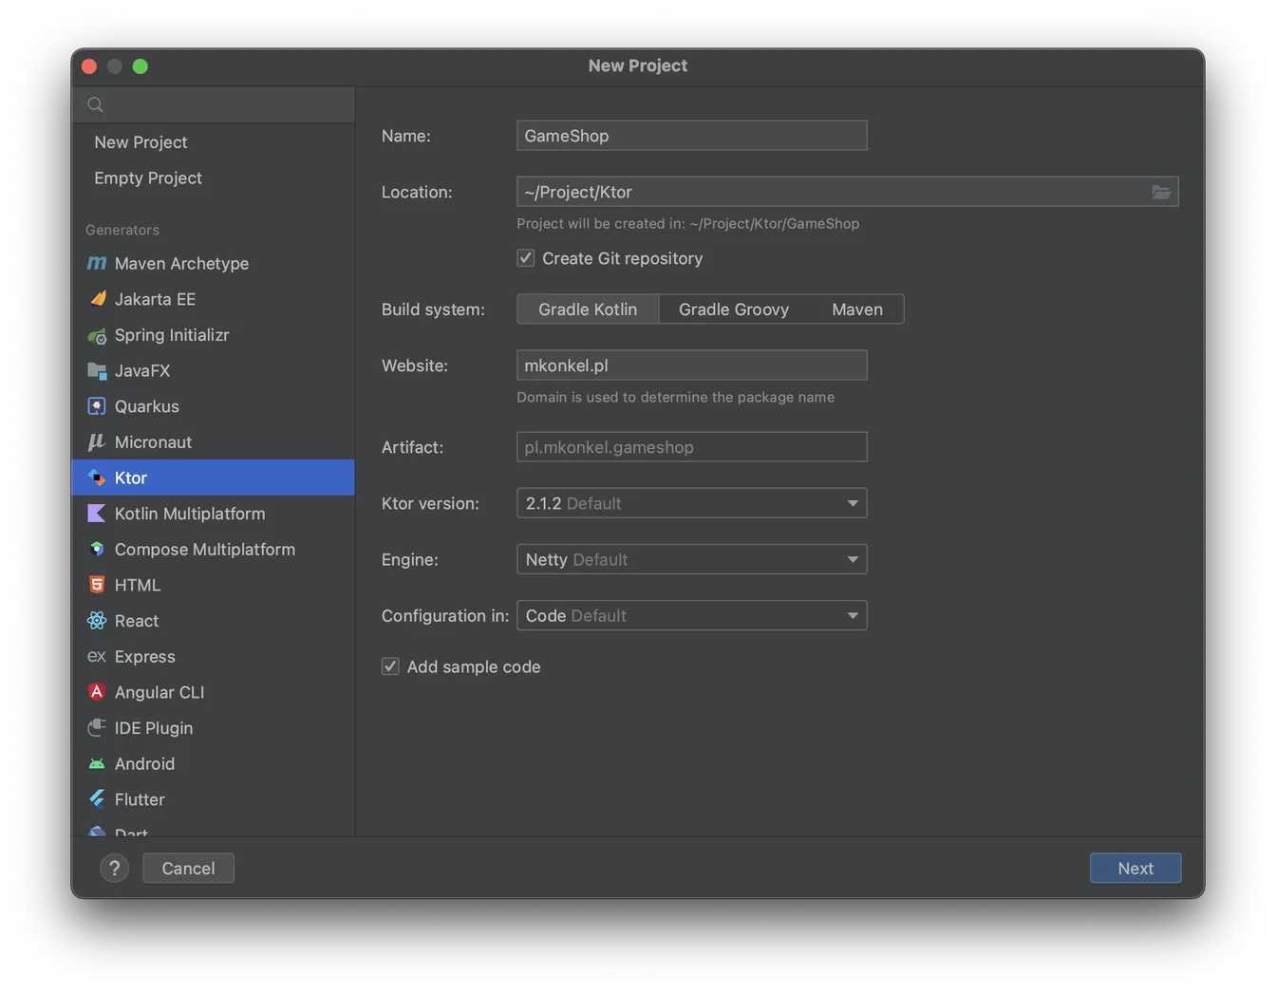Focus the generator search field
This screenshot has width=1276, height=993.
[x=214, y=104]
